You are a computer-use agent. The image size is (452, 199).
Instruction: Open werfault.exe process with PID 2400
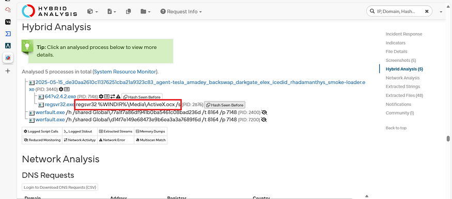point(50,112)
